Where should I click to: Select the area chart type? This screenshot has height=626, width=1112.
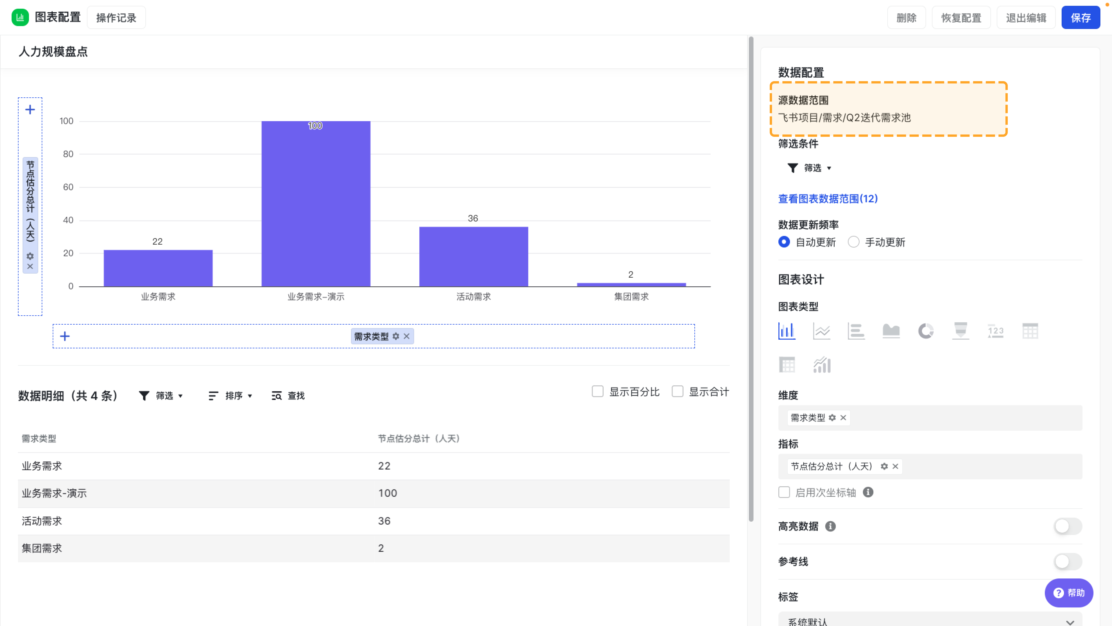(891, 331)
